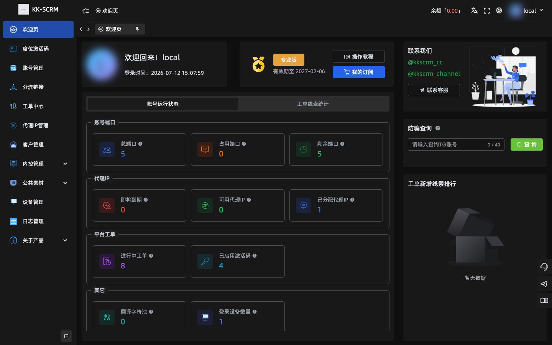Click the paper plane Telegram floating icon

[544, 284]
